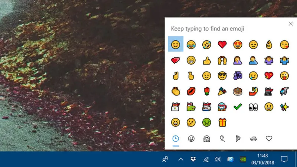Open the Action Center notifications
The width and height of the screenshot is (297, 167).
[x=284, y=159]
